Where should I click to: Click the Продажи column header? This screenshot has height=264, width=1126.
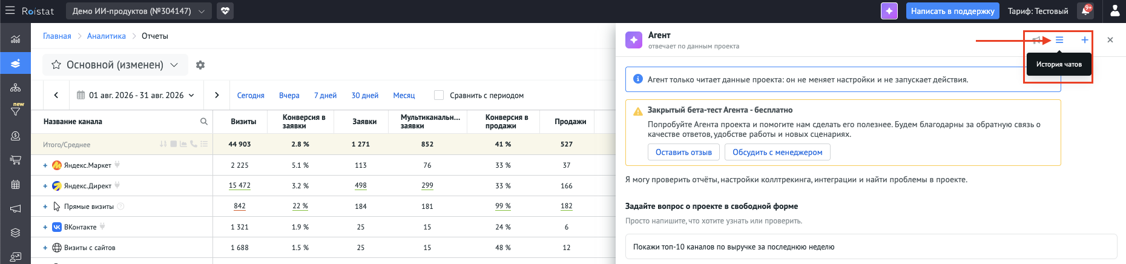click(570, 122)
